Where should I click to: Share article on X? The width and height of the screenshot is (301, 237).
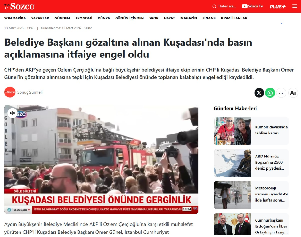pos(259,93)
